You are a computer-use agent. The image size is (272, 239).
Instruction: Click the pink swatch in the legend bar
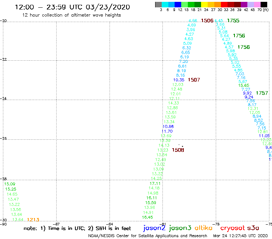[257, 4]
